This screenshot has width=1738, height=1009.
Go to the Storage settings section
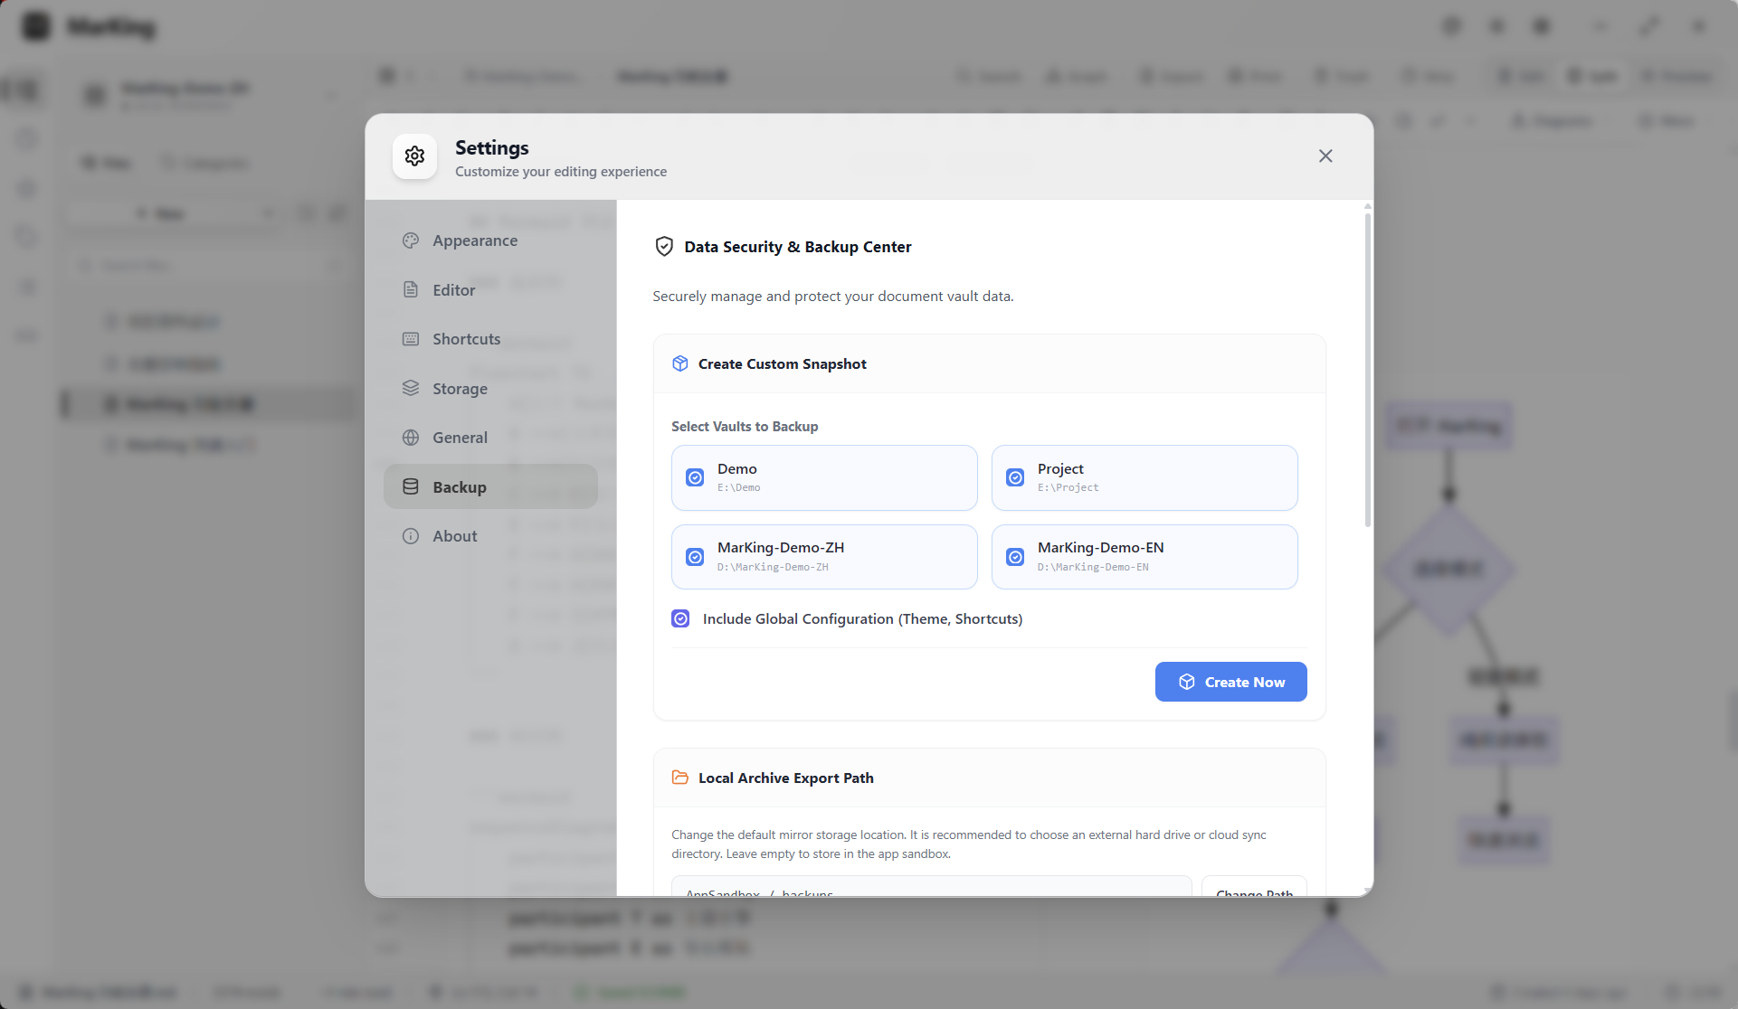tap(490, 389)
